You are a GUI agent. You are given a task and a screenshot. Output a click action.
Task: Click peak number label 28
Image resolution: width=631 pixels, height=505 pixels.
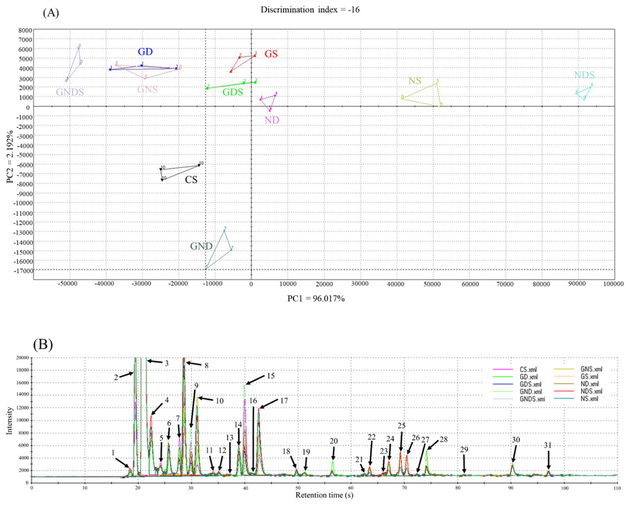[x=443, y=439]
